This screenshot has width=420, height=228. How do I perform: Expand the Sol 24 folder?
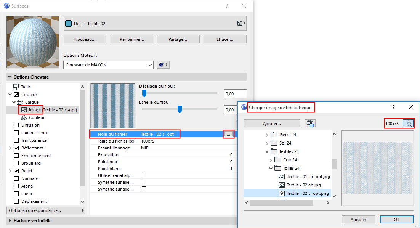click(267, 143)
